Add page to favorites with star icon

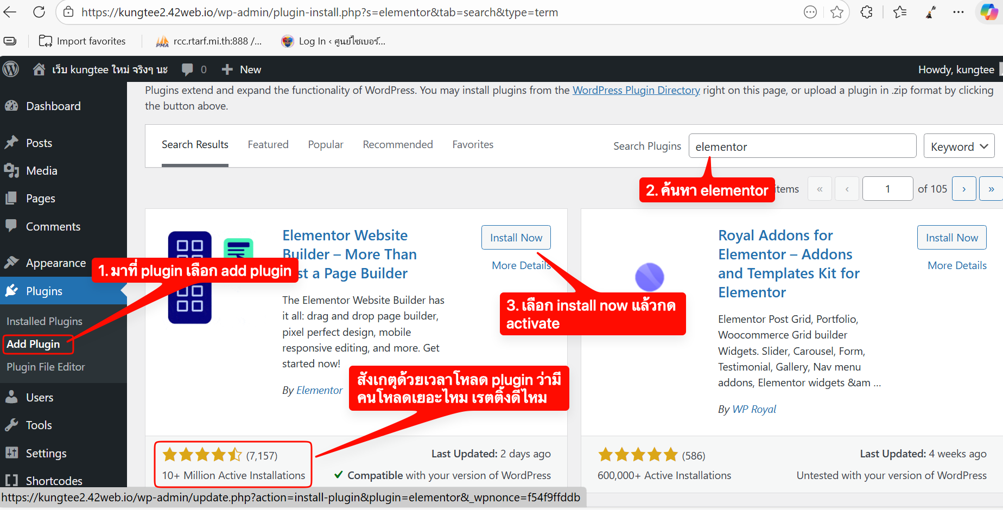point(836,12)
